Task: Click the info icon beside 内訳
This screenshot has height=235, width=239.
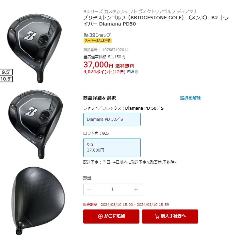Action: [136, 72]
